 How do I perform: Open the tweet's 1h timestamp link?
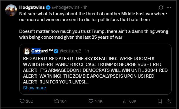pos(85,7)
